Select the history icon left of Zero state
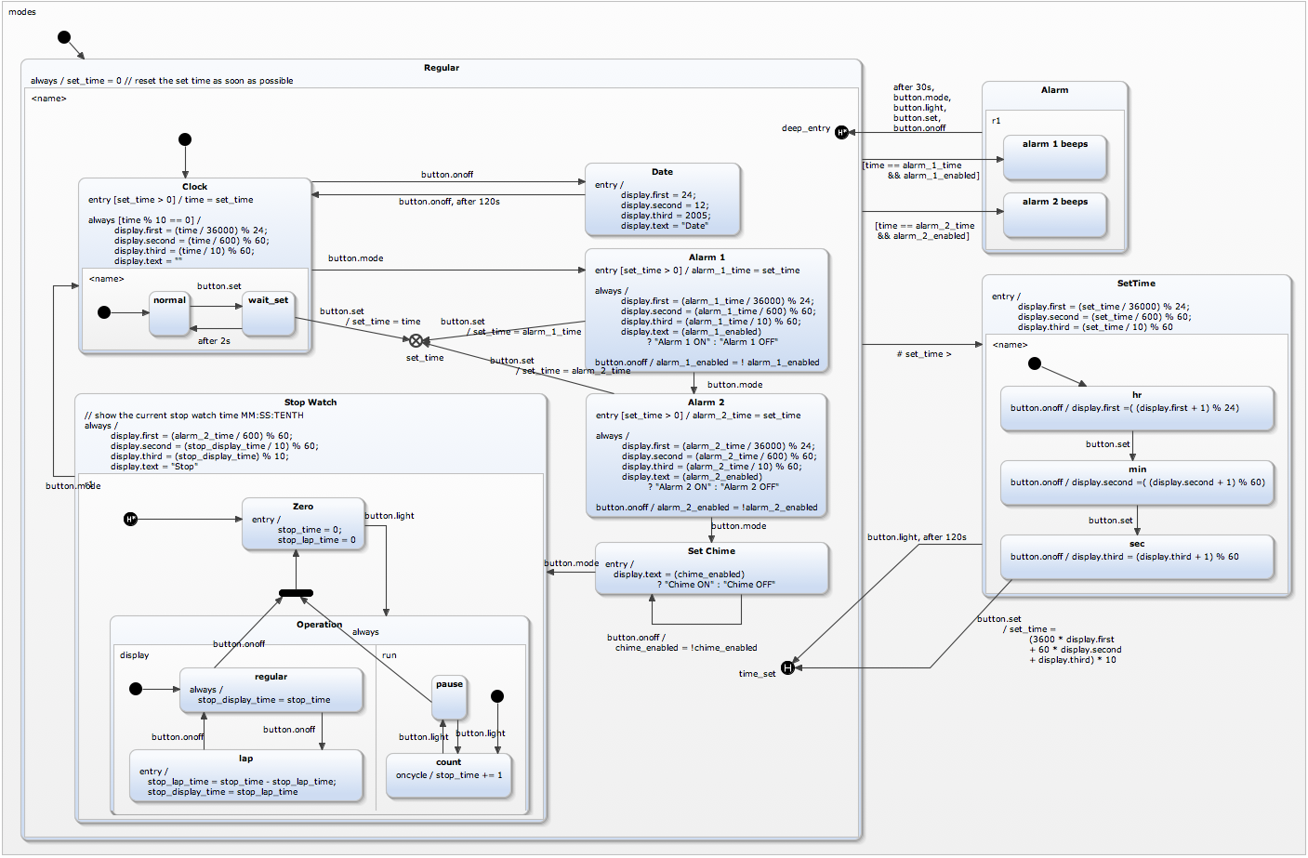Image resolution: width=1308 pixels, height=858 pixels. coord(129,518)
